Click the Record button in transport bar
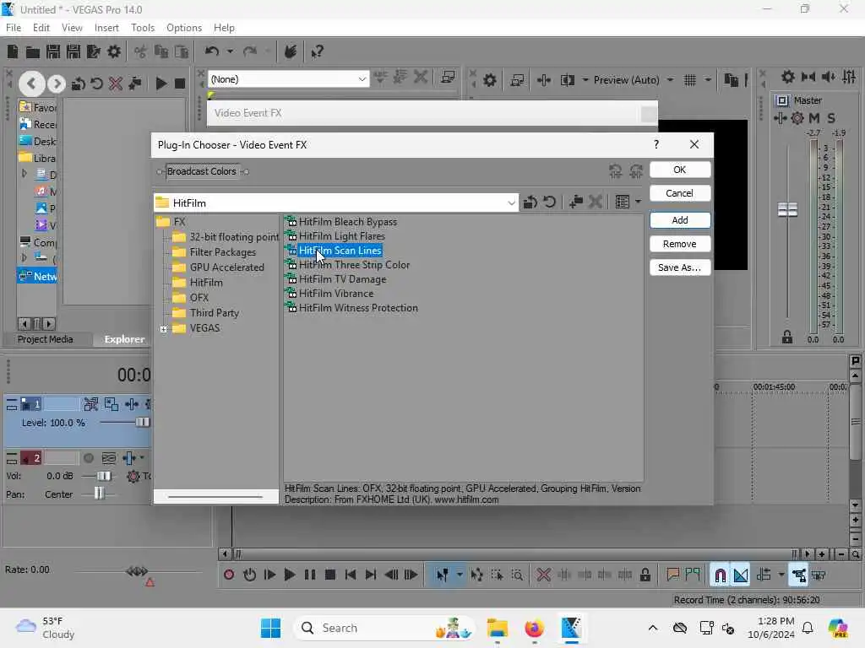Screen dimensions: 865x648 tap(229, 575)
